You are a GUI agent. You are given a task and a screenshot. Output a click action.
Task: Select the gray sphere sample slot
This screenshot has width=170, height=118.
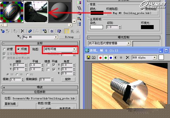[x=60, y=12]
